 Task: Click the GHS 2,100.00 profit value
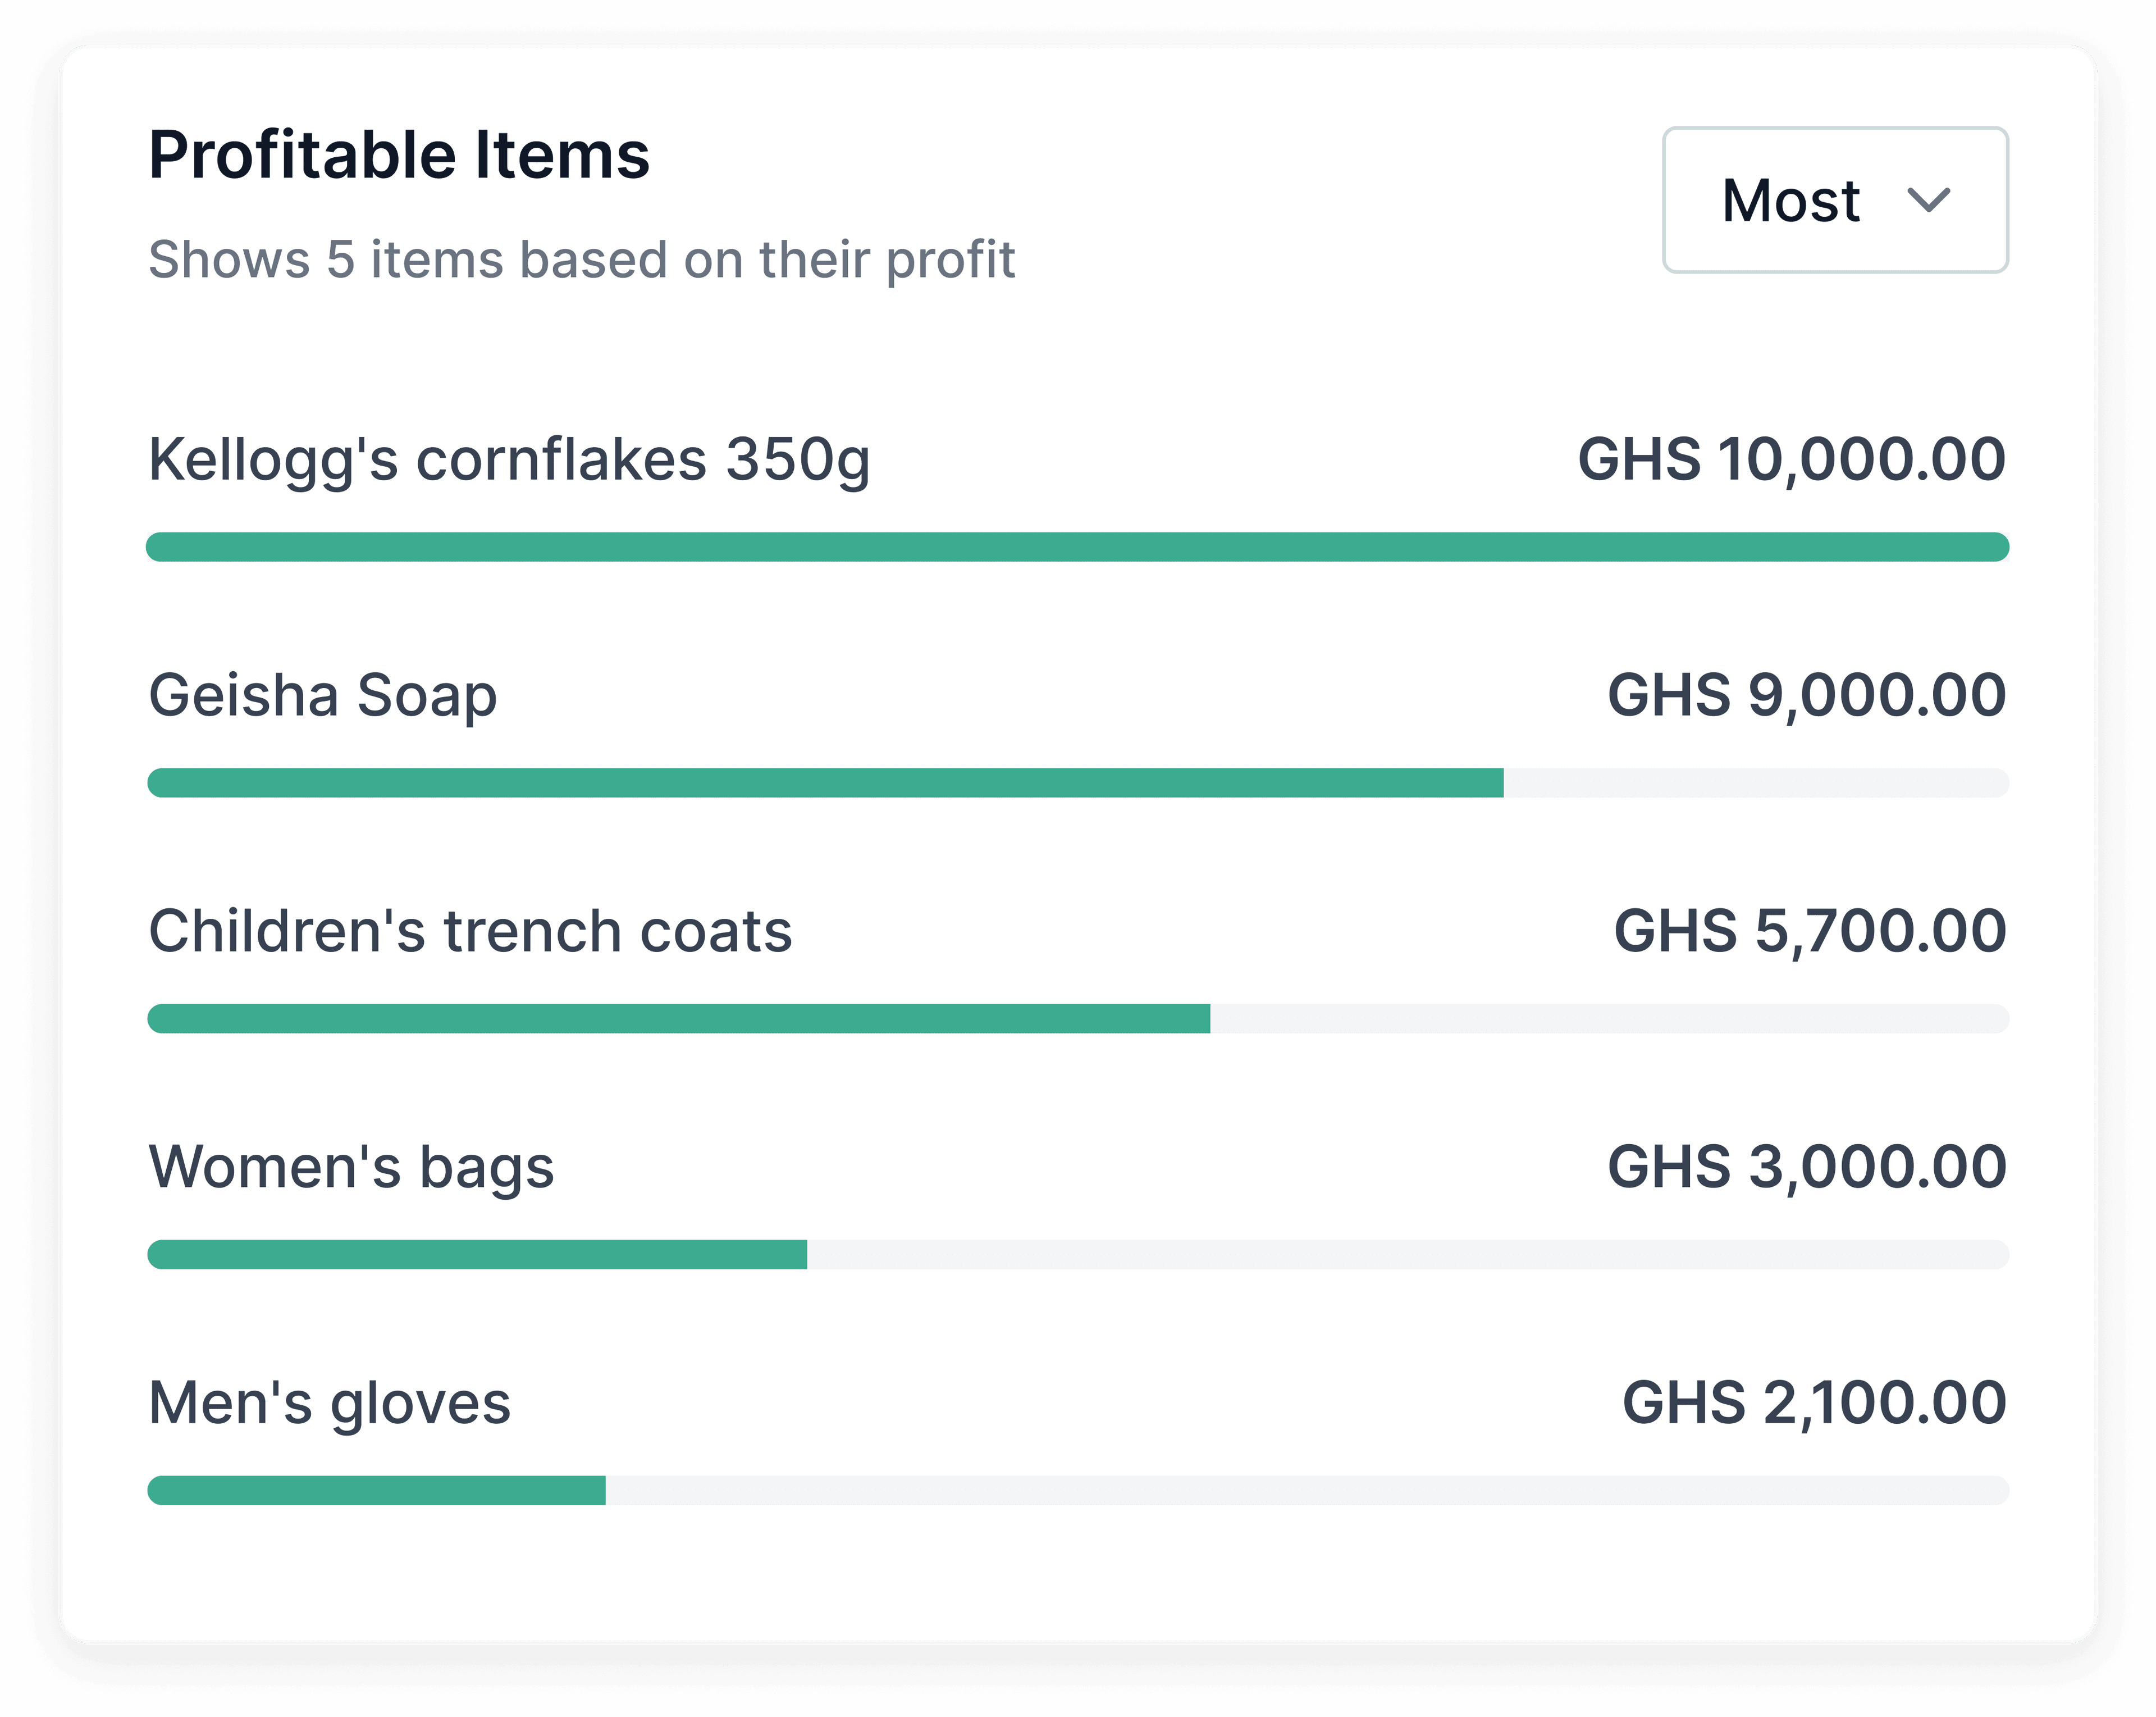(1813, 1403)
